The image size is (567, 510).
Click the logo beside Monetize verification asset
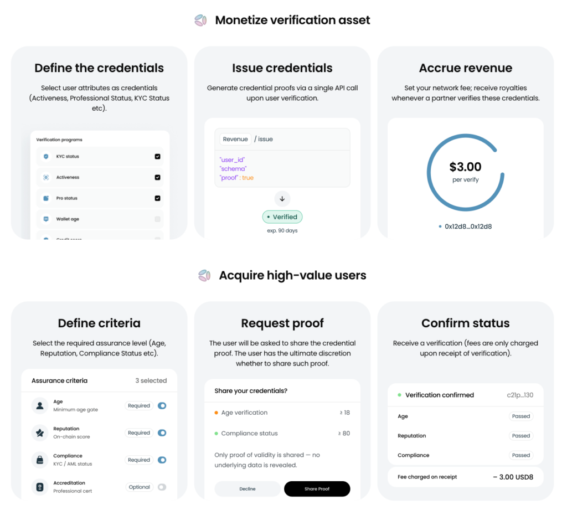coord(200,20)
